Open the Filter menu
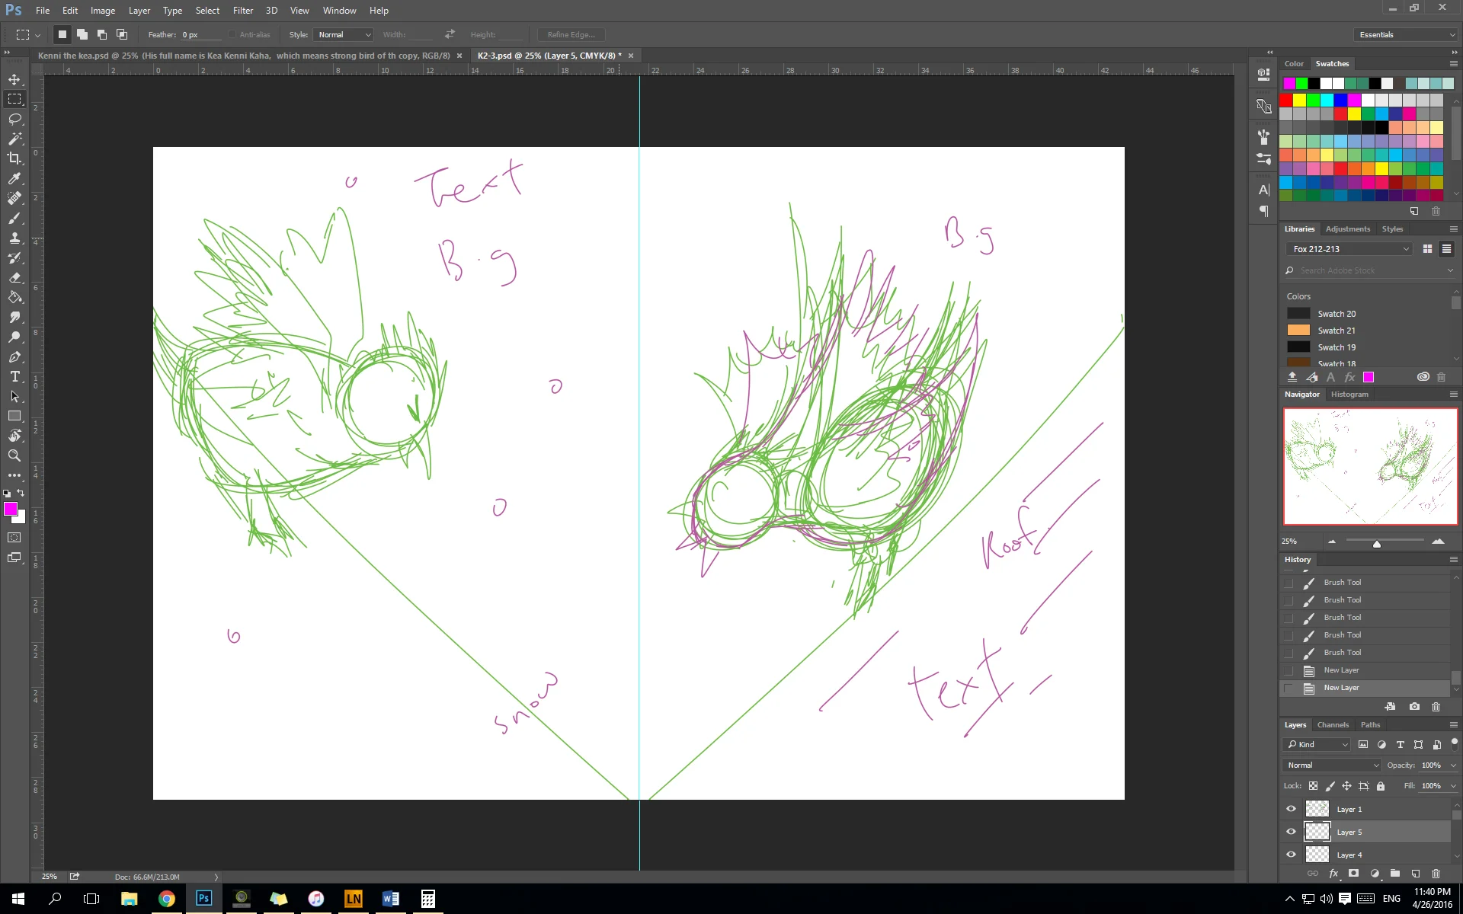Screen dimensions: 1463x914 (x=242, y=11)
